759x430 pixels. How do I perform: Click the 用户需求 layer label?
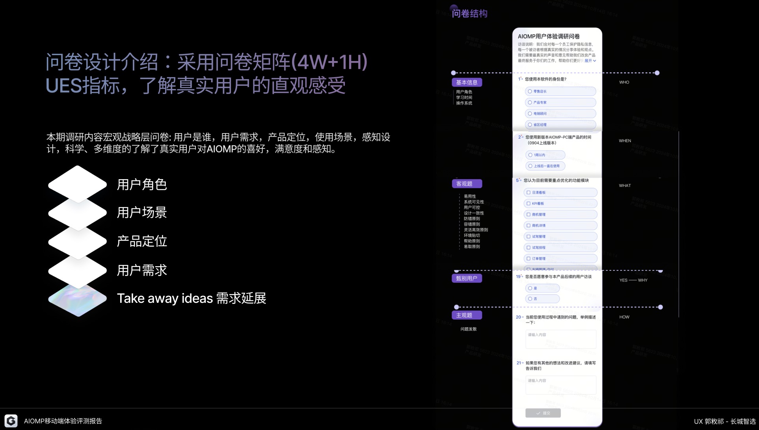pyautogui.click(x=142, y=271)
